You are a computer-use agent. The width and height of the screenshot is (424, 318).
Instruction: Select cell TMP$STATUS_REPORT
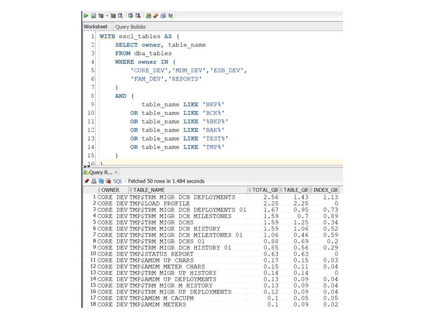point(188,254)
